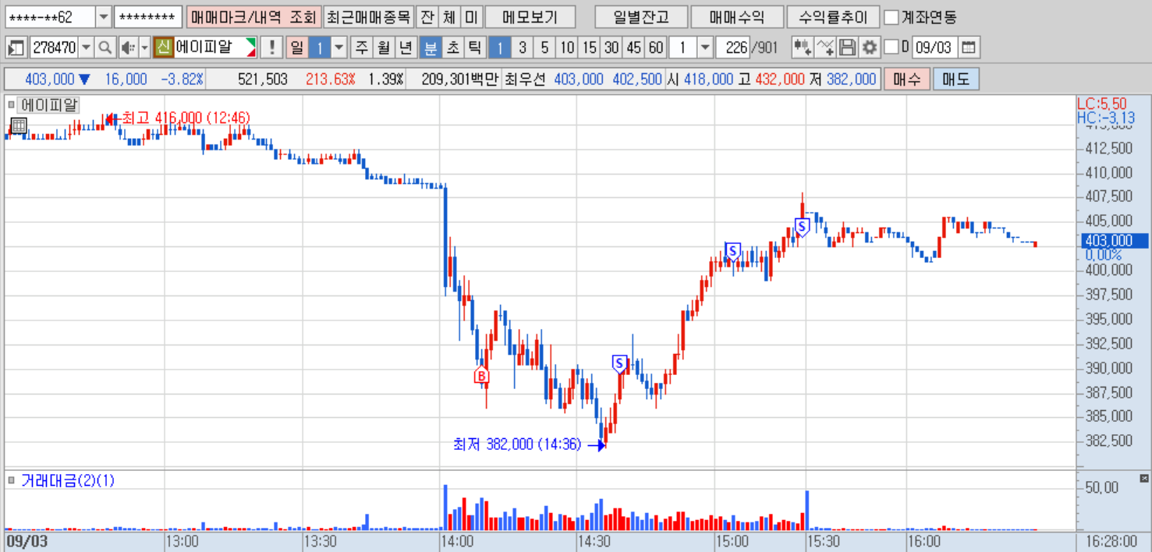Click the 매도 sell button
This screenshot has width=1152, height=552.
pyautogui.click(x=956, y=79)
